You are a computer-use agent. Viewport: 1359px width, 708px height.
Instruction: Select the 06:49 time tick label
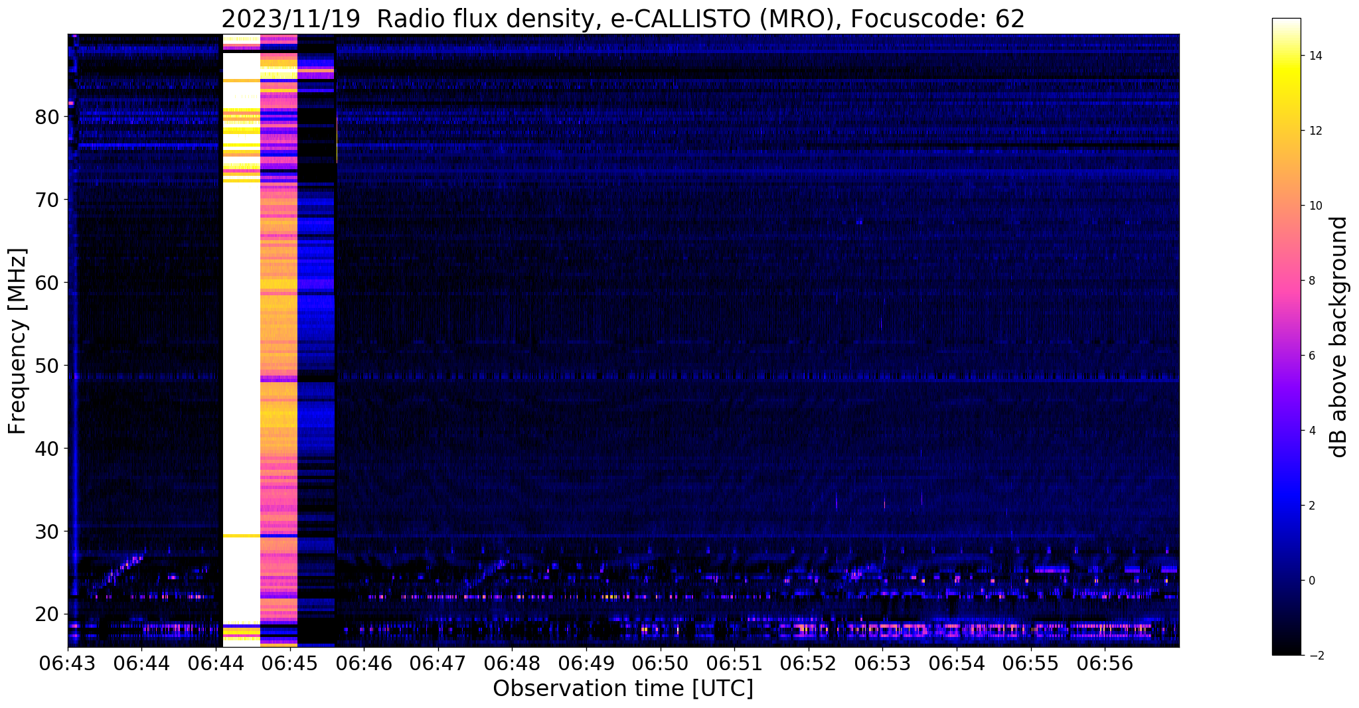pos(586,662)
